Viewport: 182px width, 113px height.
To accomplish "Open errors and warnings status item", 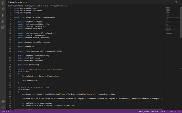I will [5, 112].
